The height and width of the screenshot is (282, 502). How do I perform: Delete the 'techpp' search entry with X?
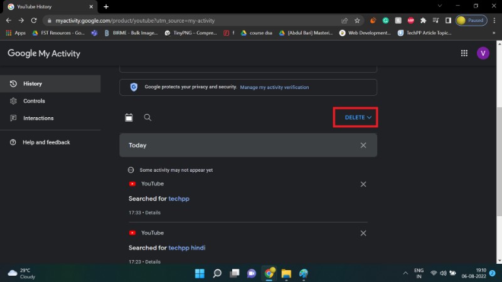tap(363, 184)
